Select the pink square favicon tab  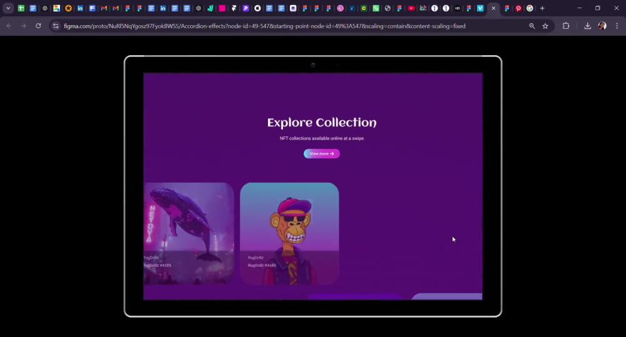click(x=222, y=8)
